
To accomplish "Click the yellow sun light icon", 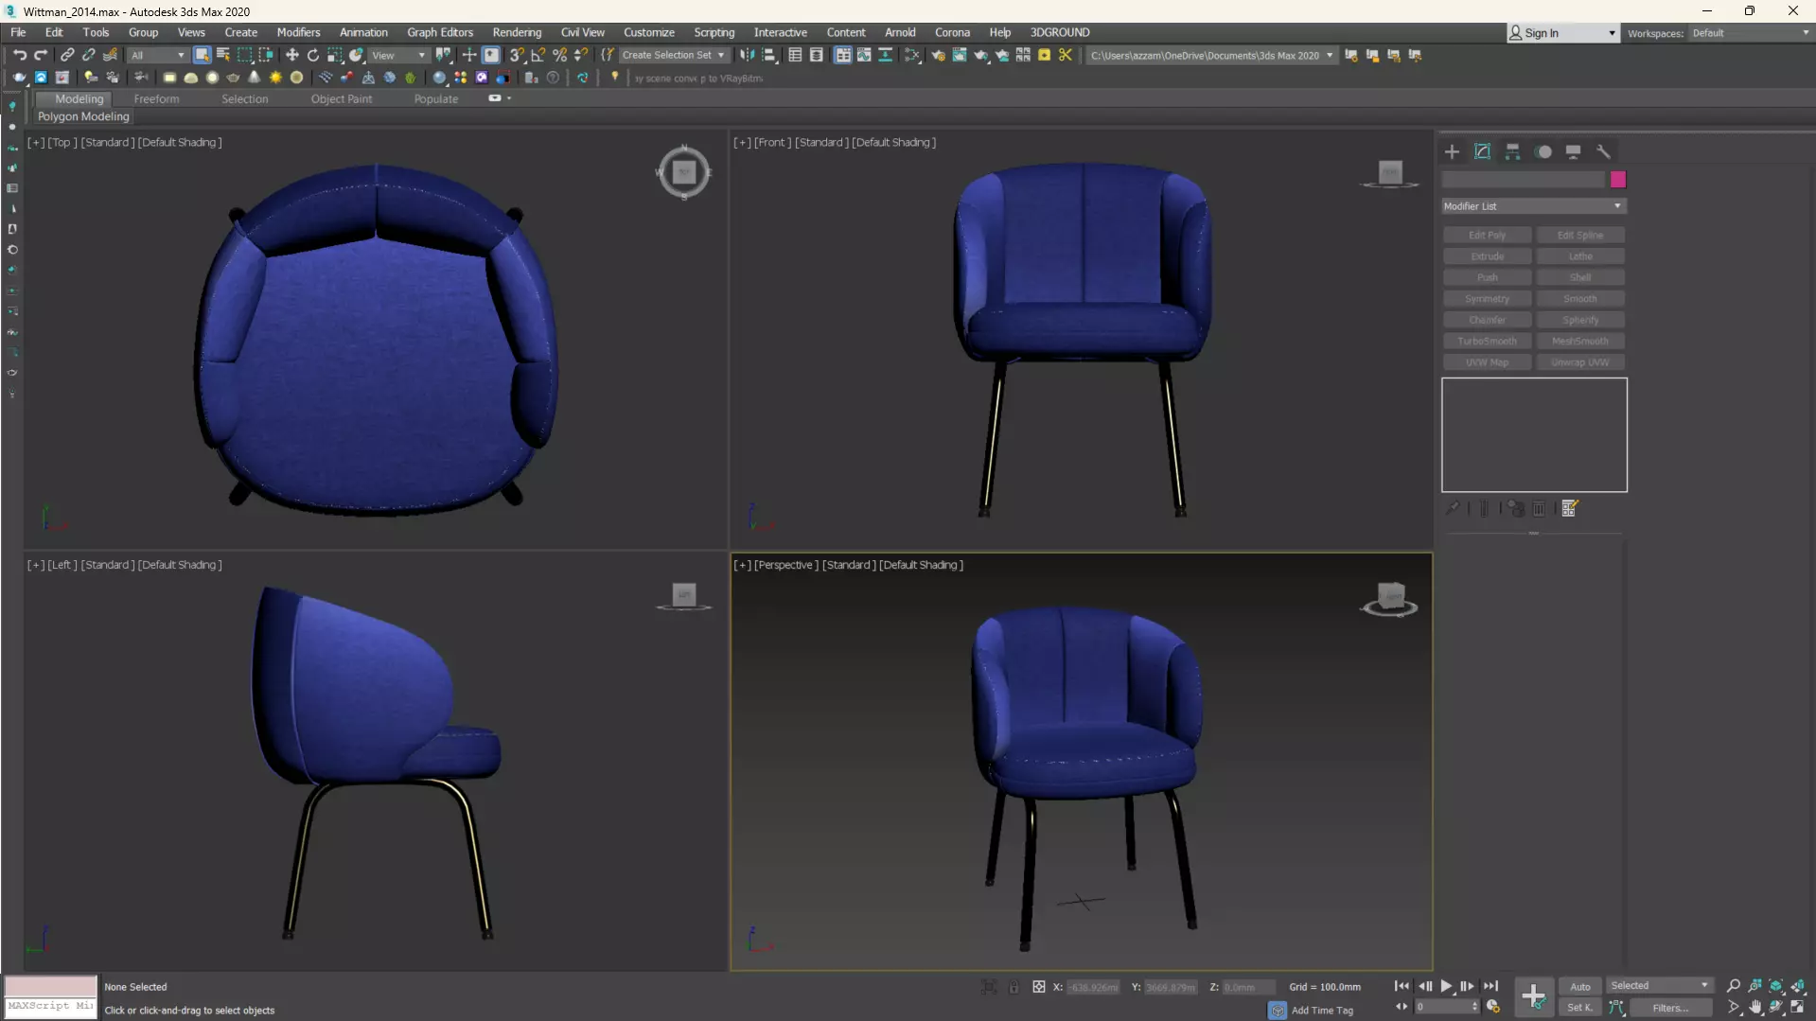I will 275,78.
